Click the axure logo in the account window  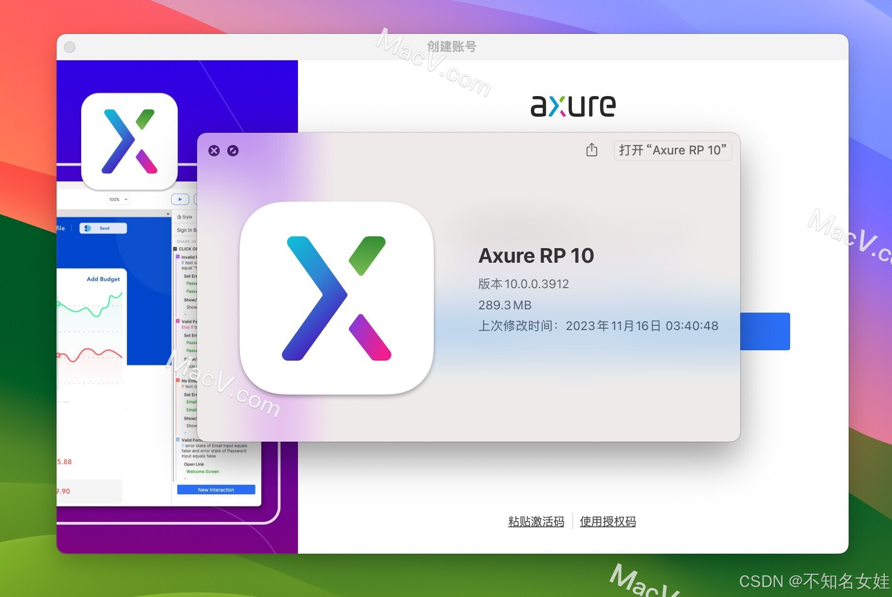pos(573,105)
